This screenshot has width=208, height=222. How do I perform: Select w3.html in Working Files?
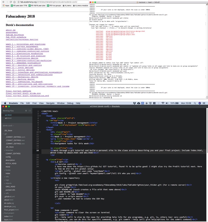click(8, 118)
